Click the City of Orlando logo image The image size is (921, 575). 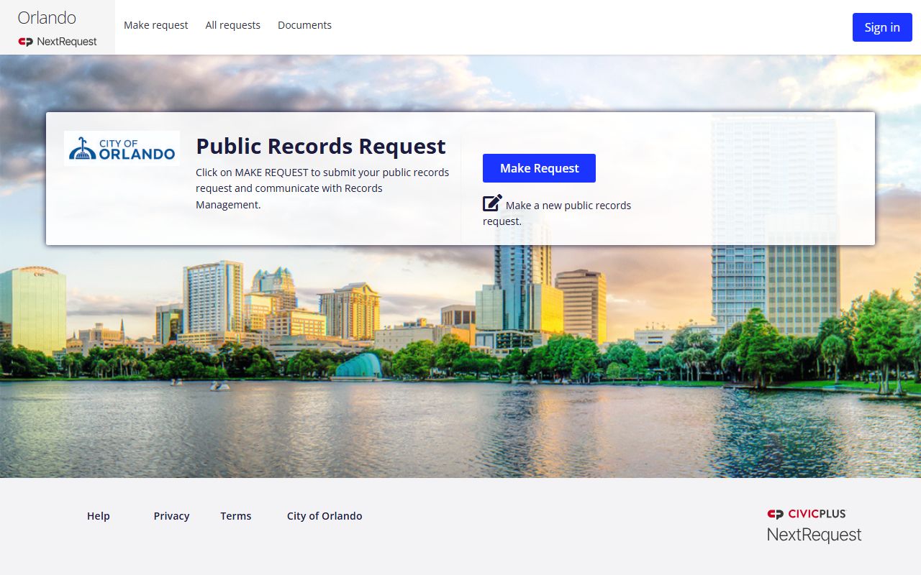122,148
